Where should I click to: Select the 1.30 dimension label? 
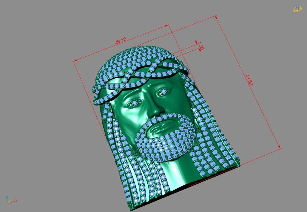[x=201, y=46]
